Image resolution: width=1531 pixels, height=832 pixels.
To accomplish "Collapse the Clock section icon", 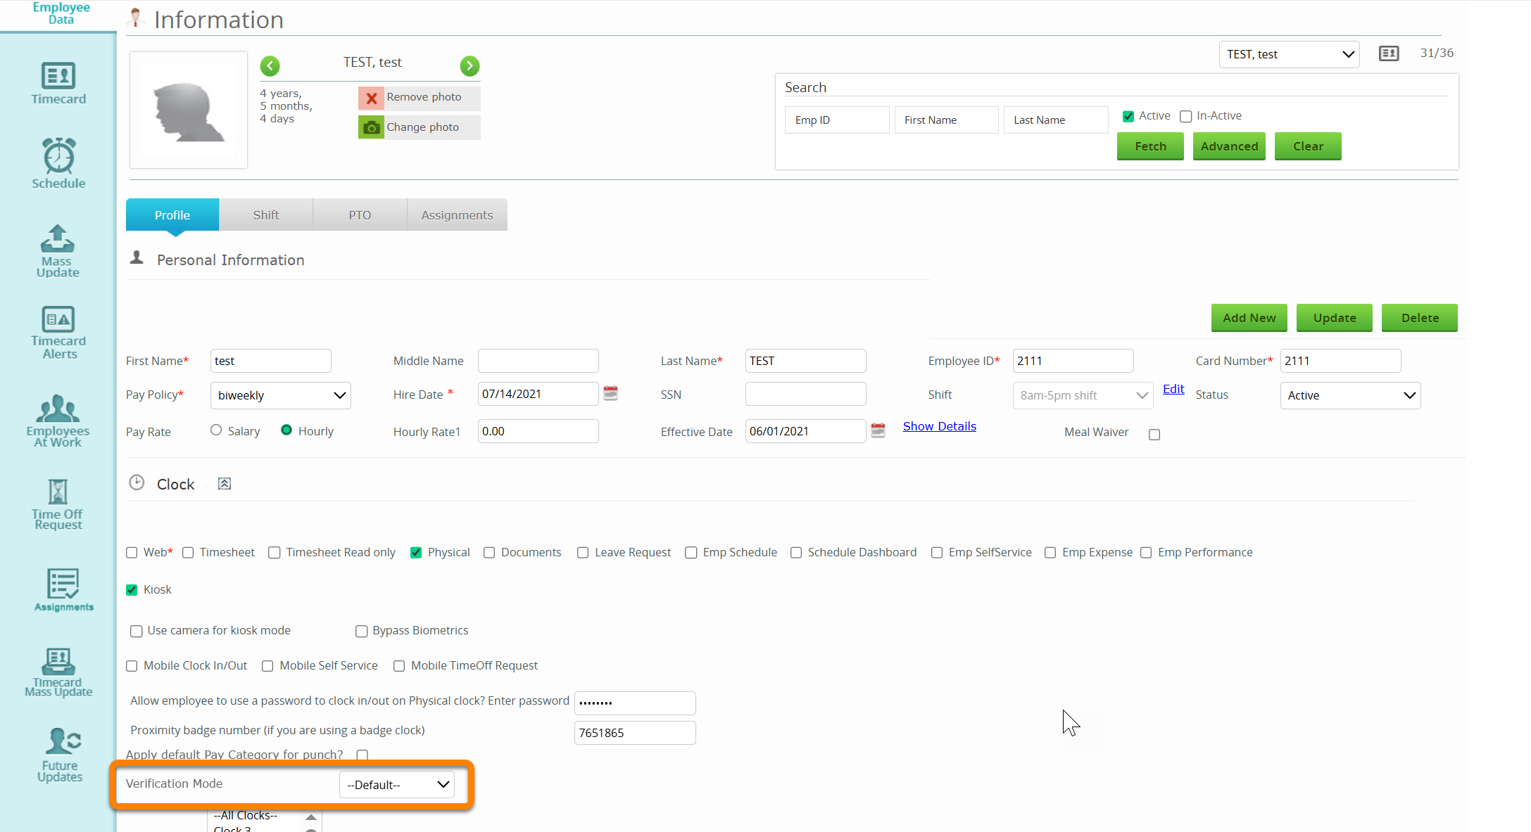I will coord(225,484).
